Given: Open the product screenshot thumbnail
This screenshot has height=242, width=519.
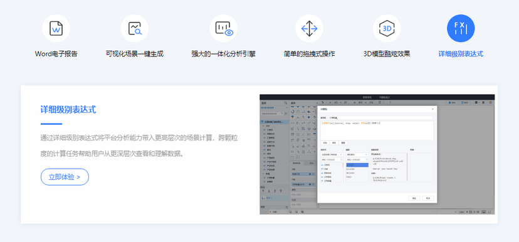Looking at the screenshot, I should 377,154.
